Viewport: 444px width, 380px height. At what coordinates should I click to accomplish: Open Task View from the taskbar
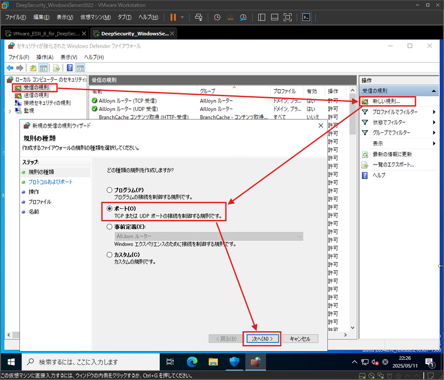point(170,362)
